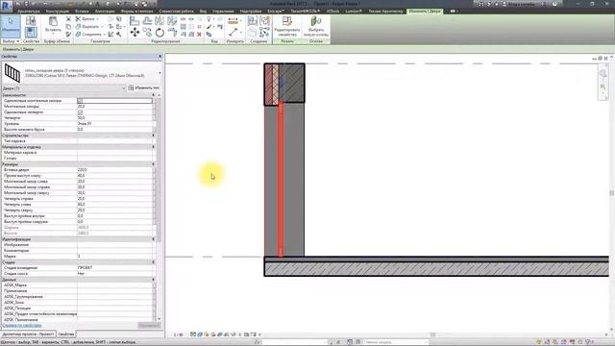
Task: Open the Надстройки ribbon tab
Action: click(251, 12)
